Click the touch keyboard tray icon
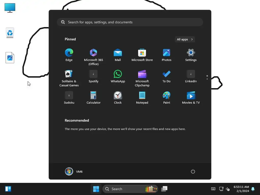The width and height of the screenshot is (260, 195). click(x=213, y=189)
